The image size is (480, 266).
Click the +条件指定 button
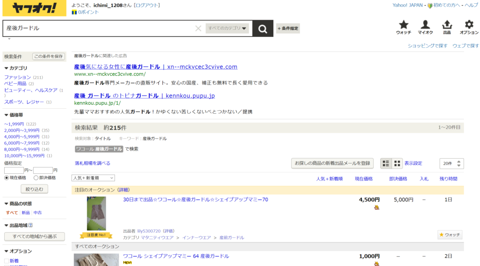pyautogui.click(x=288, y=29)
